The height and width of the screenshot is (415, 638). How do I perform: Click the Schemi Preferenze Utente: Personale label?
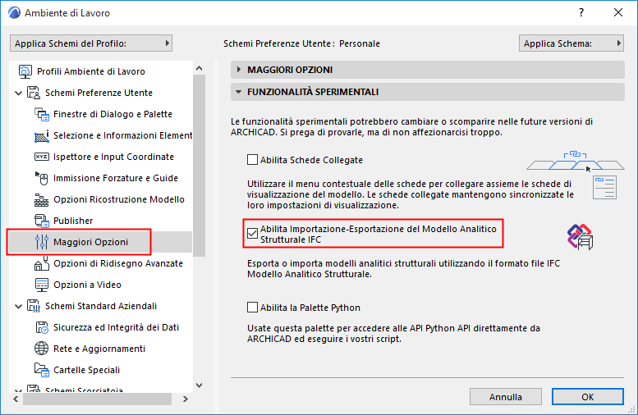point(301,43)
